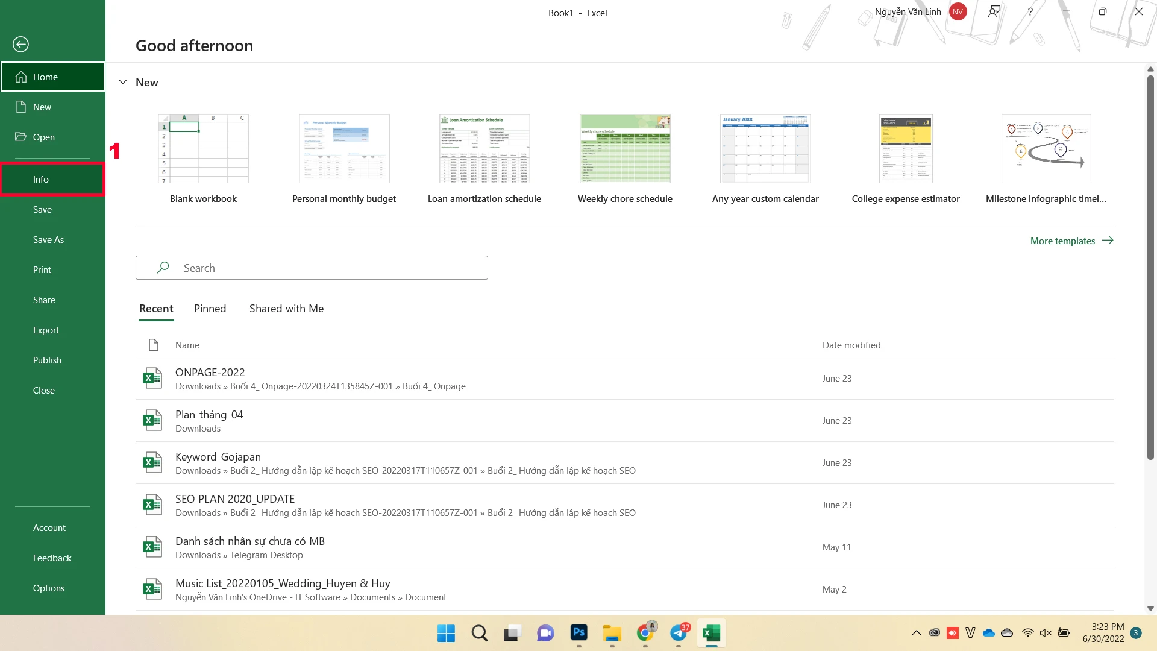The width and height of the screenshot is (1157, 651).
Task: Choose Open in the sidebar
Action: pos(52,137)
